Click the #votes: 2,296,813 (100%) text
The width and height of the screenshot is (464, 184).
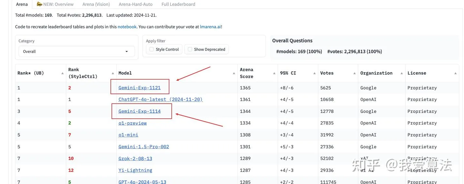pyautogui.click(x=354, y=51)
